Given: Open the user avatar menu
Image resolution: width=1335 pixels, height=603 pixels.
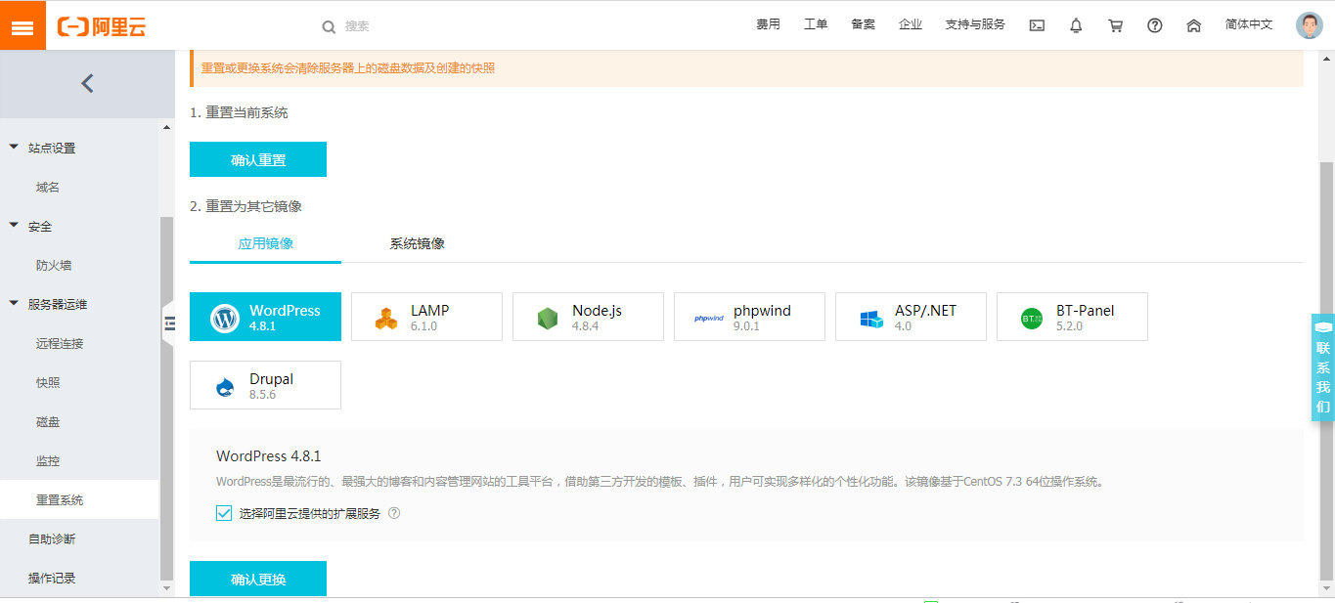Looking at the screenshot, I should click(x=1310, y=25).
